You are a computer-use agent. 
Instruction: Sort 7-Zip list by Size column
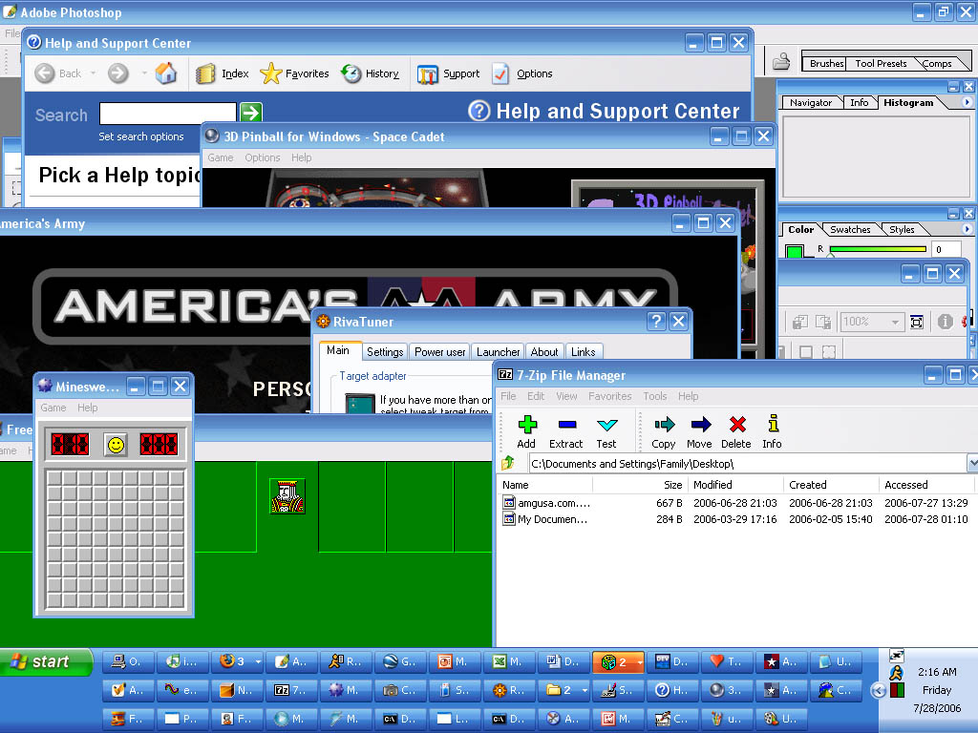click(639, 485)
